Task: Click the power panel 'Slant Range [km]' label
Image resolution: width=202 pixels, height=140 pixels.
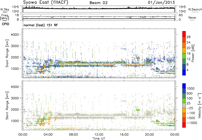Action: [x=7, y=53]
